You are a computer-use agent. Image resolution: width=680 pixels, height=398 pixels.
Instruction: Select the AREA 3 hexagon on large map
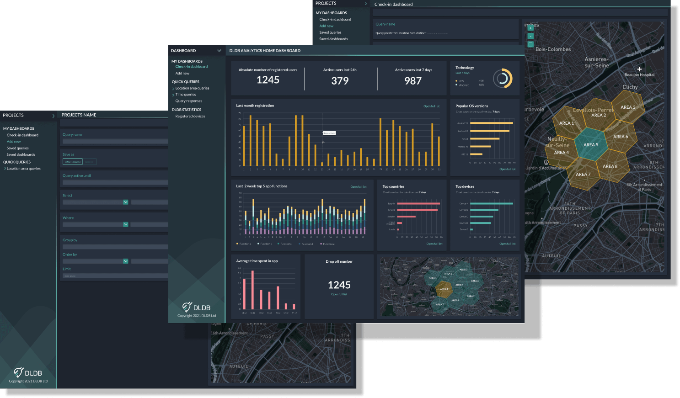click(x=628, y=107)
